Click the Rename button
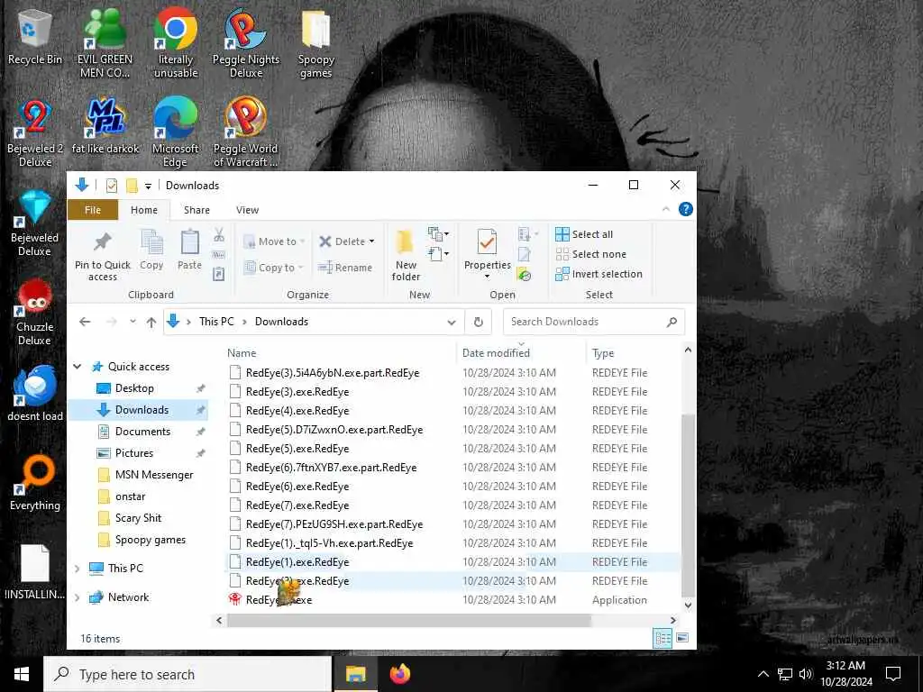Viewport: 923px width, 692px height. (x=345, y=268)
